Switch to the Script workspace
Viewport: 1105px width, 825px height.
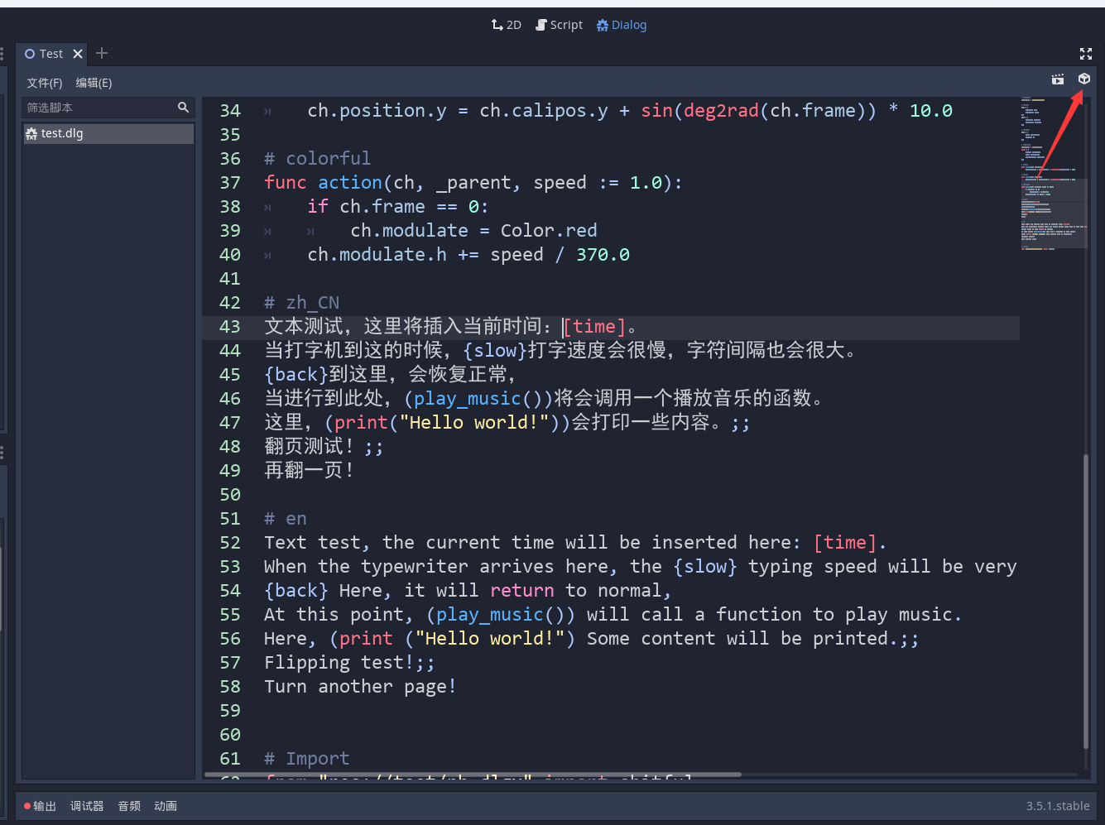pyautogui.click(x=560, y=25)
